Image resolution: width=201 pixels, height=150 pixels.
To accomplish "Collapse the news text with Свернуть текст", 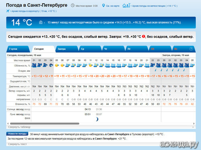I will pyautogui.click(x=17, y=144).
